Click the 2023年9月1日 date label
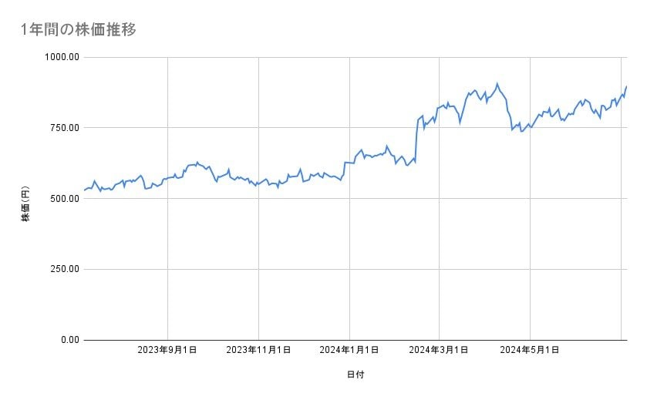 (x=167, y=351)
